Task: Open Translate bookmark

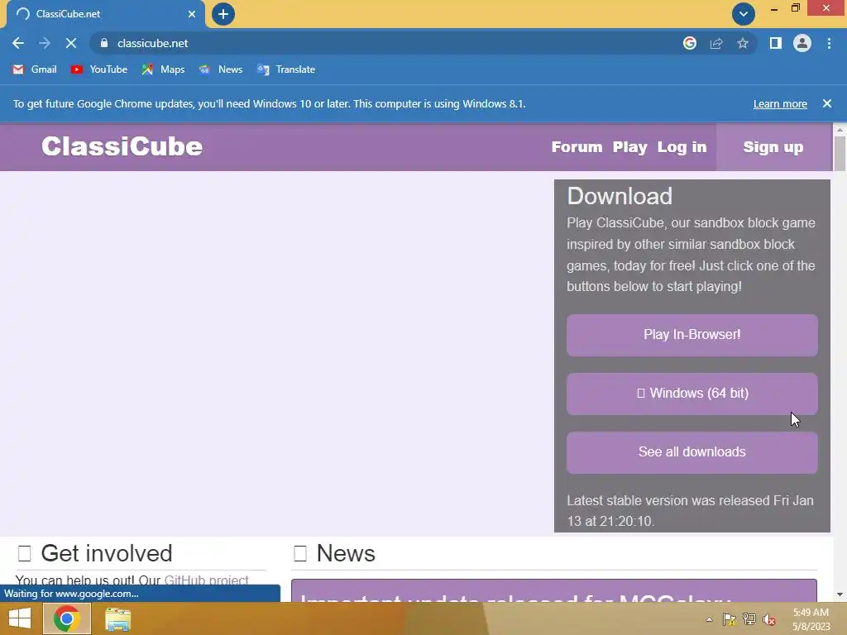Action: [x=286, y=69]
